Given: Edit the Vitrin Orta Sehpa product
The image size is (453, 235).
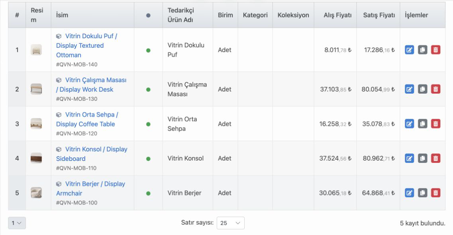Looking at the screenshot, I should pyautogui.click(x=409, y=124).
